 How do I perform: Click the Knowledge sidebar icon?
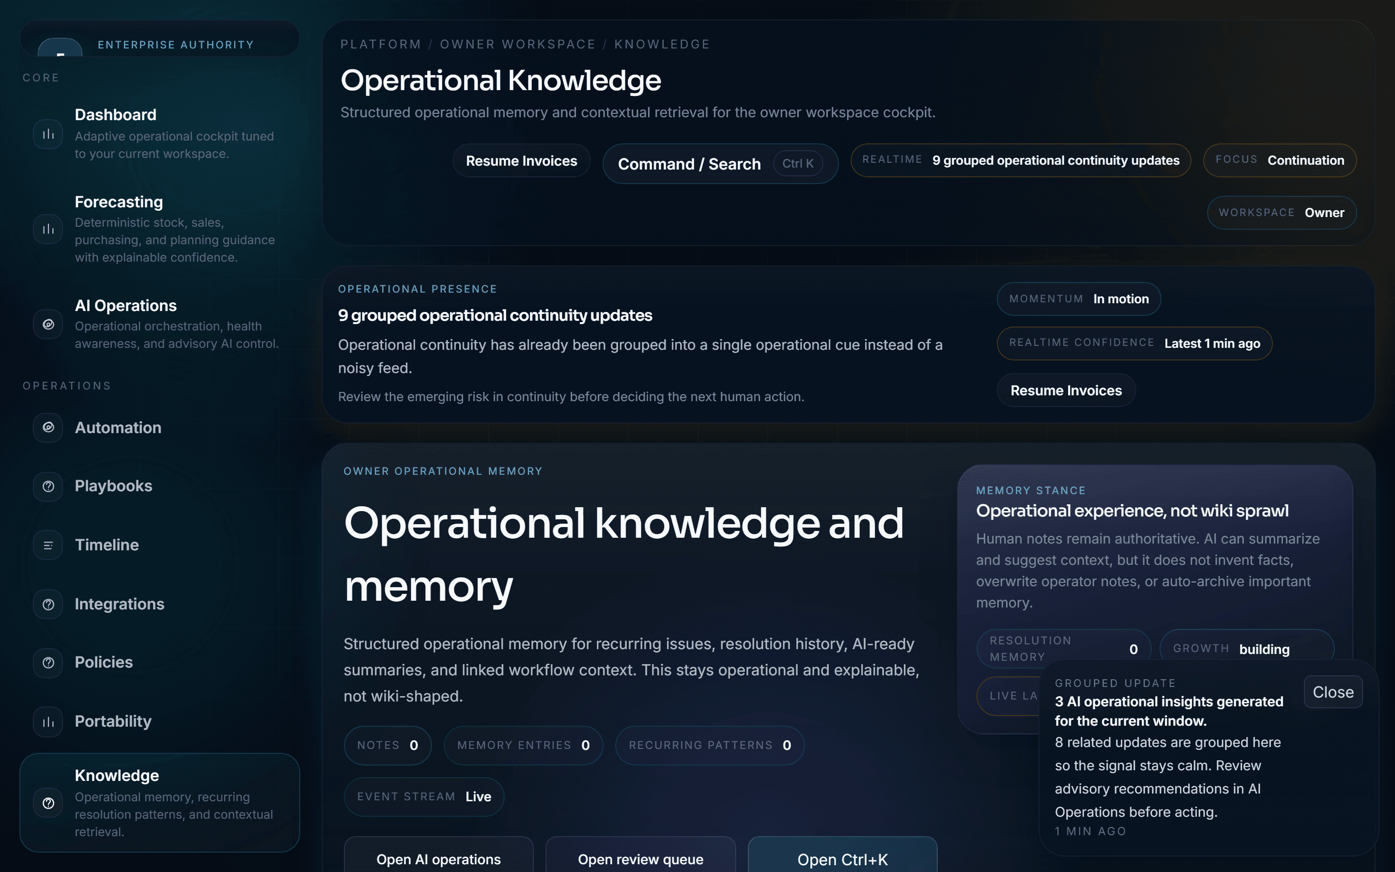point(48,803)
